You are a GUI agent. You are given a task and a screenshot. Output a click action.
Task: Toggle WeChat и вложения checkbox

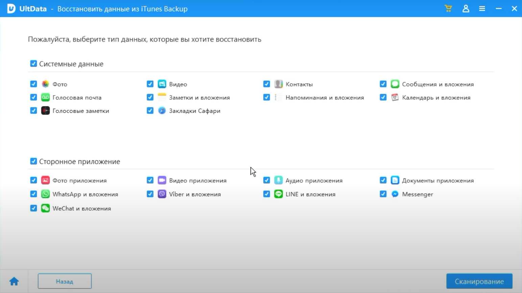click(x=33, y=208)
